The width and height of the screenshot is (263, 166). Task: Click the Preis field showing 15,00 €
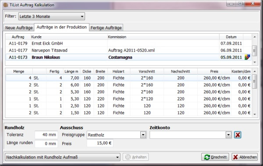pyautogui.click(x=100, y=143)
